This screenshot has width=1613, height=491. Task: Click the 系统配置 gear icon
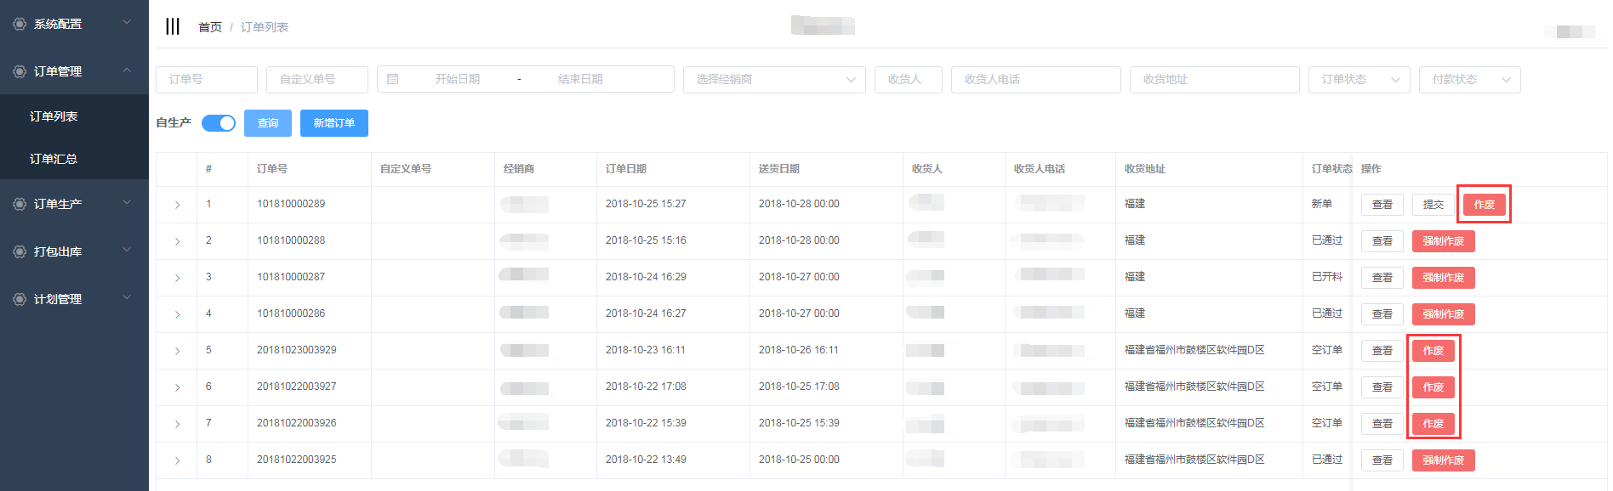click(x=19, y=24)
